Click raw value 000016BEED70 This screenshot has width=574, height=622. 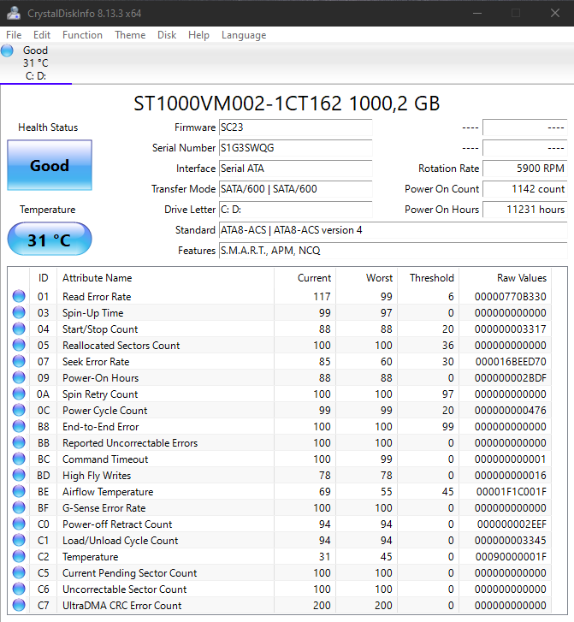point(510,362)
